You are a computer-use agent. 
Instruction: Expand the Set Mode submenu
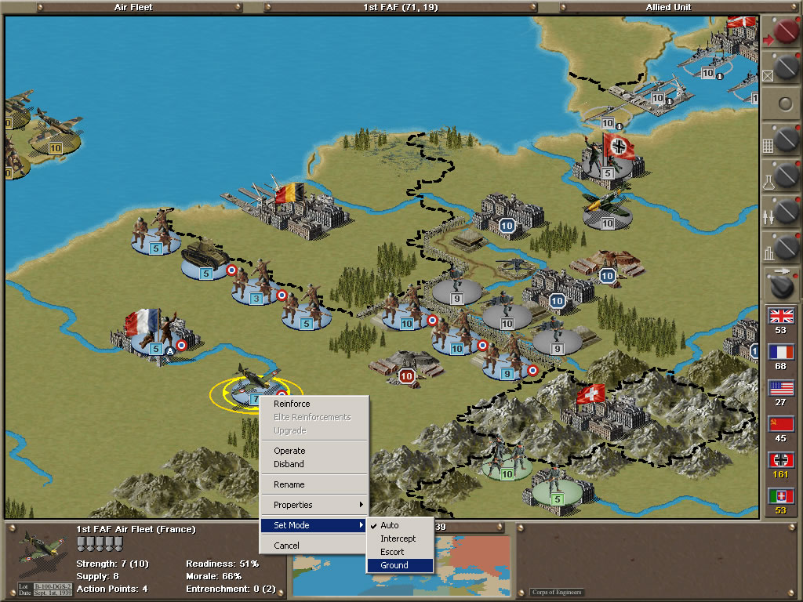point(314,525)
